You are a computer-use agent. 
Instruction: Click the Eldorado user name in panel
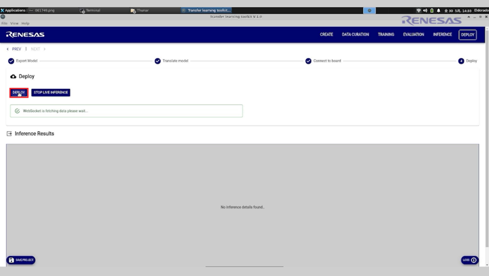[x=481, y=10]
